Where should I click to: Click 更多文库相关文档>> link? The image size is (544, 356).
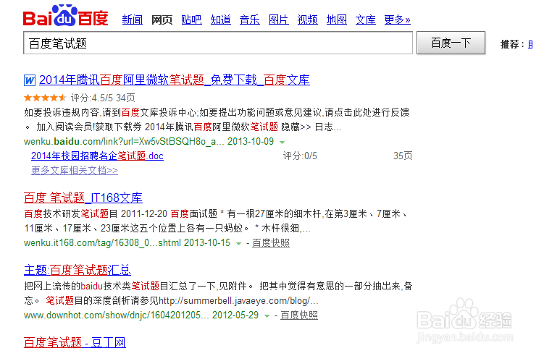tap(74, 171)
